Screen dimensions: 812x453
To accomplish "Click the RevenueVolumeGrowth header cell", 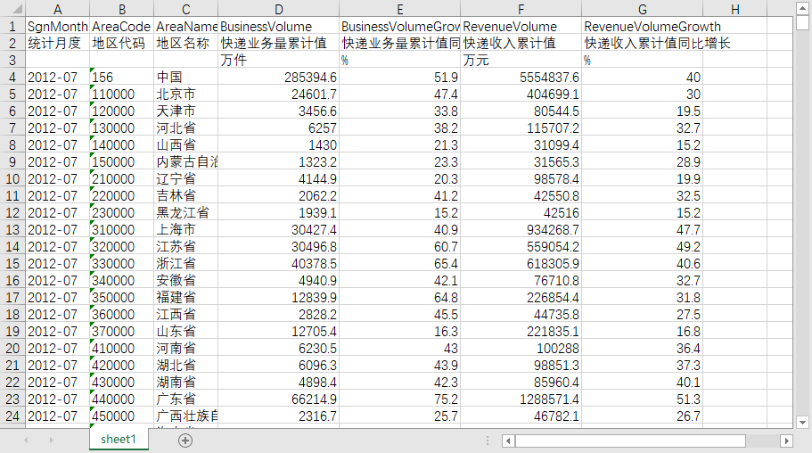I will click(x=642, y=27).
